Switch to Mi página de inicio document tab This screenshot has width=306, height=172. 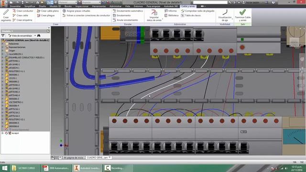click(x=74, y=158)
